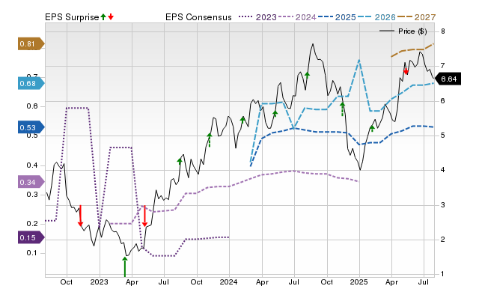The image size is (479, 286).
Task: Click the light blue 0.68 value tag
Action: [x=31, y=83]
